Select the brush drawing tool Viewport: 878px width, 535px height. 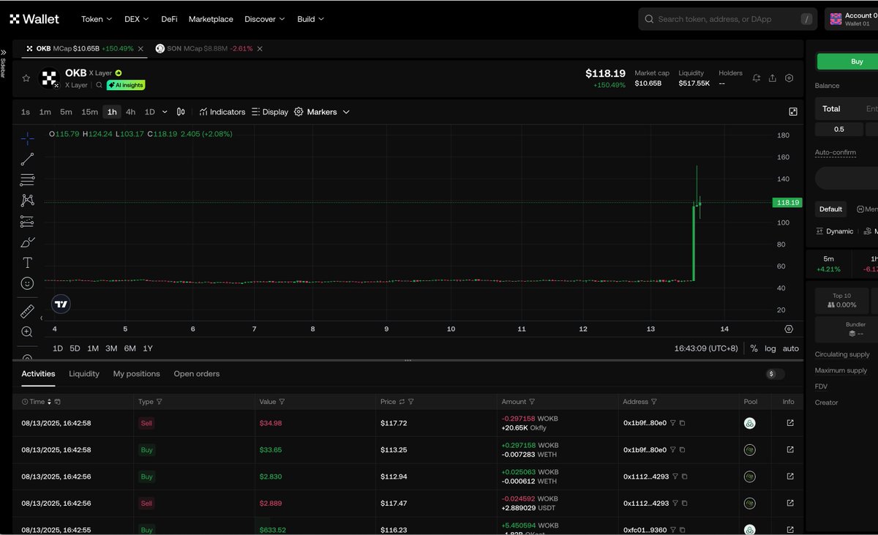click(x=27, y=242)
